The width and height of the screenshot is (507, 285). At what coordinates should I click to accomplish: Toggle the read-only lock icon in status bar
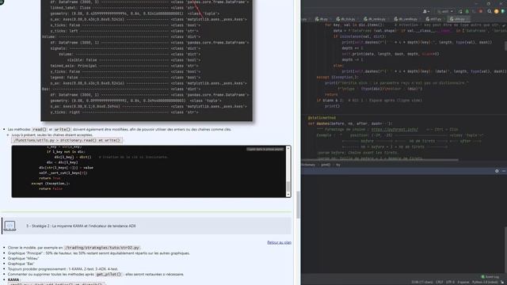[503, 282]
